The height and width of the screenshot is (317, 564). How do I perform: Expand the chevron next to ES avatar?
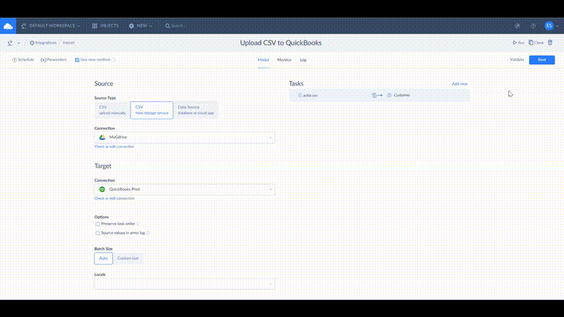[557, 26]
